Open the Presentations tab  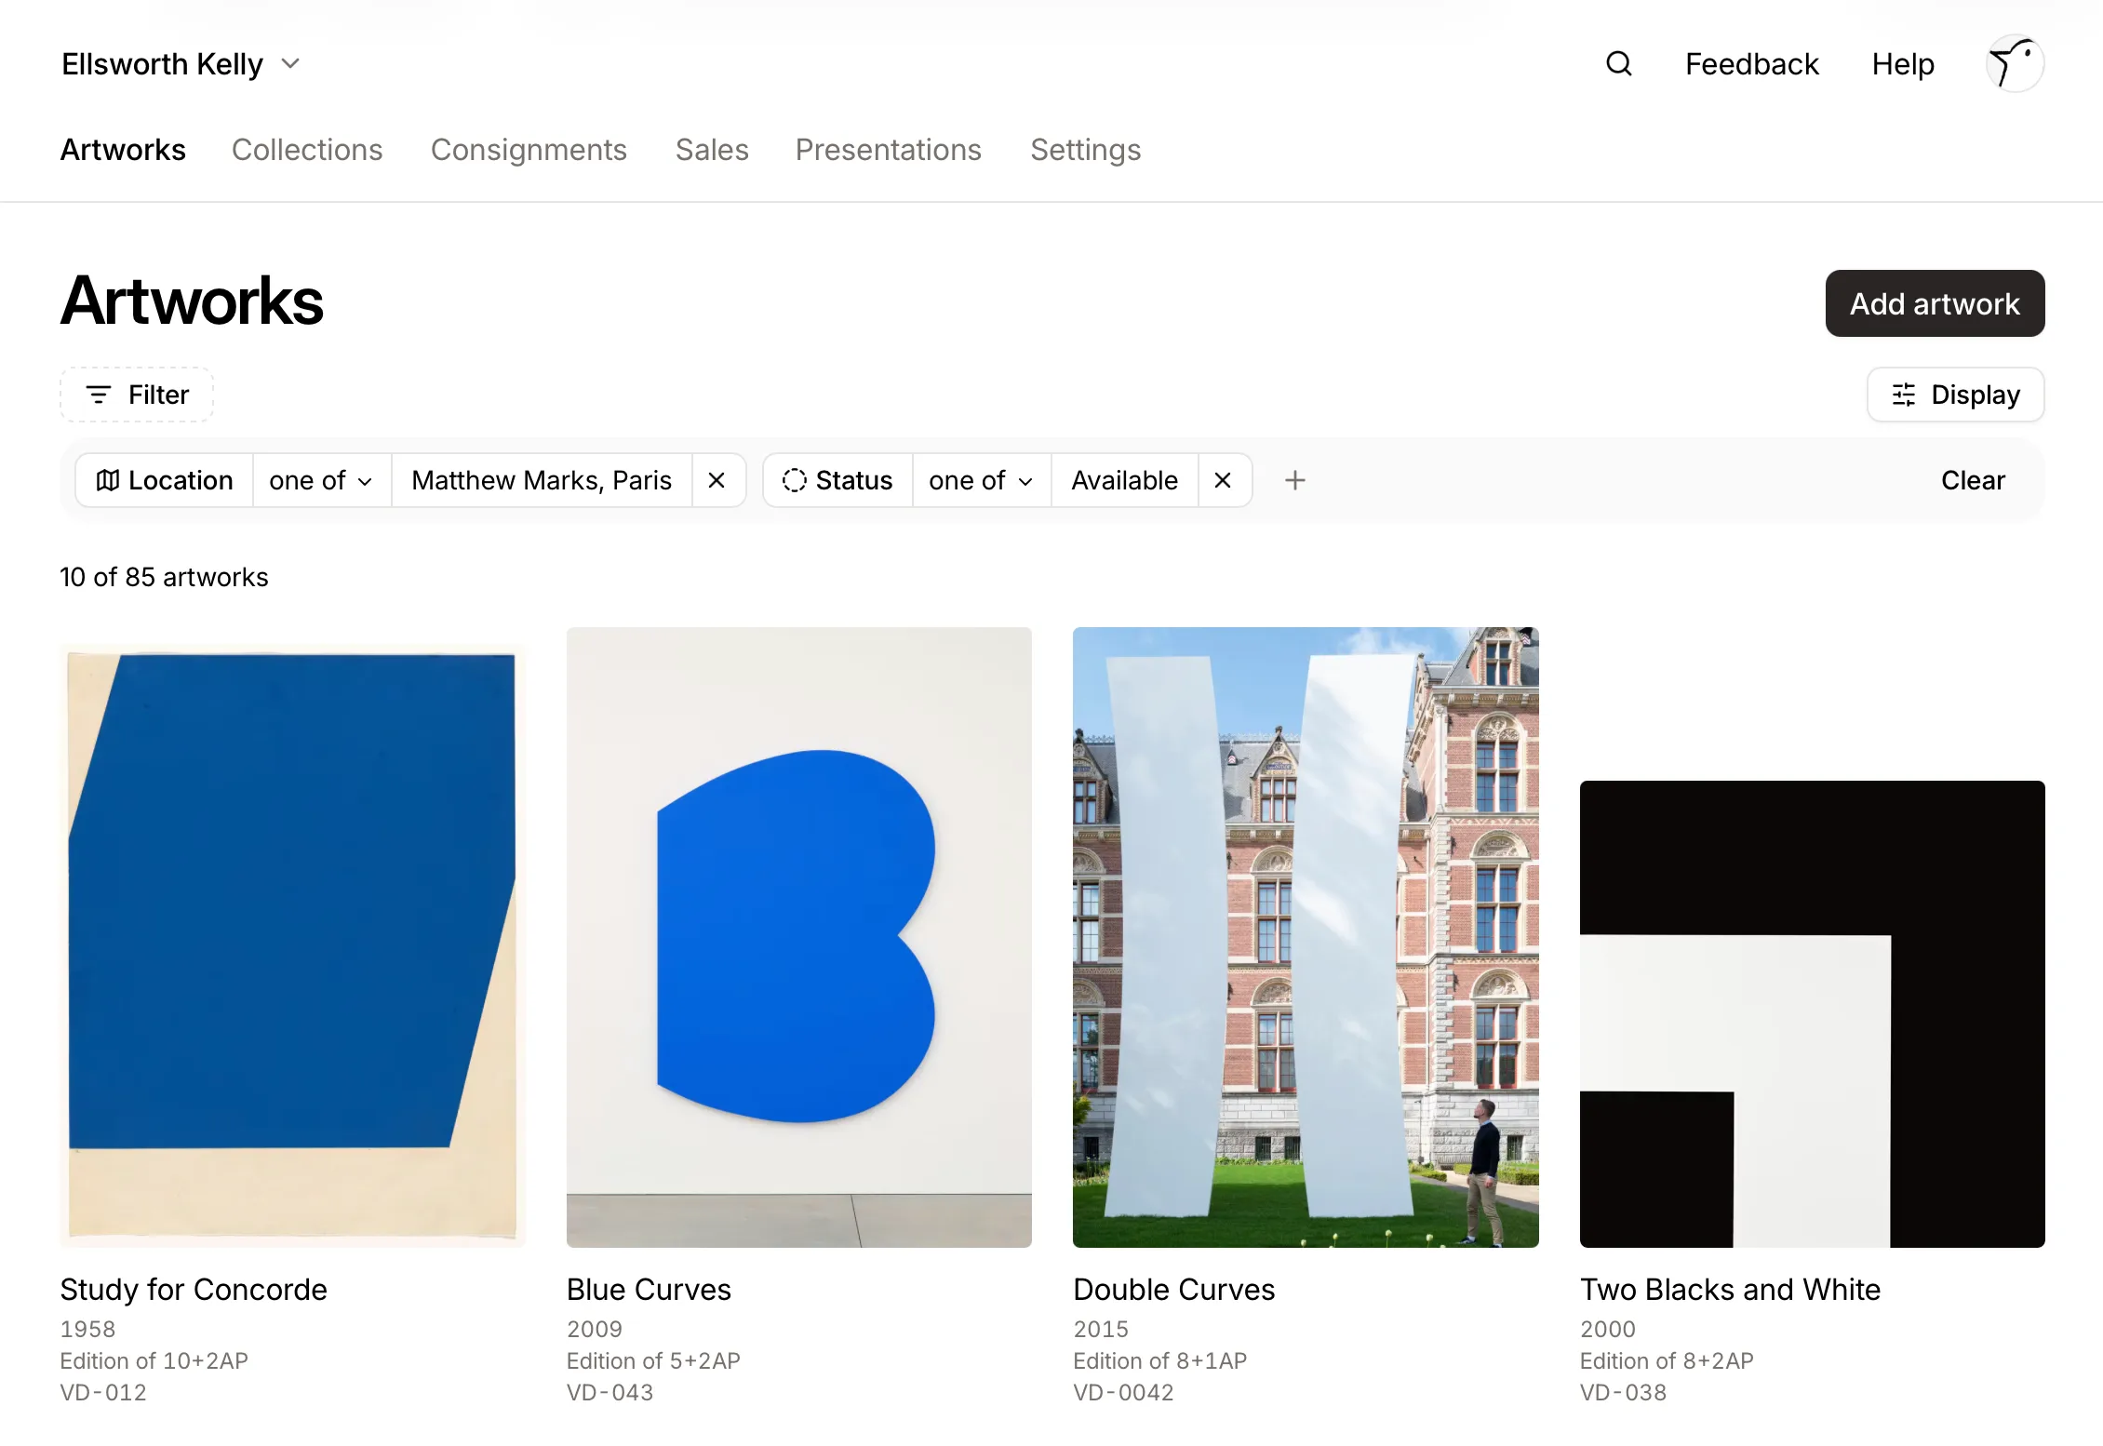tap(888, 150)
